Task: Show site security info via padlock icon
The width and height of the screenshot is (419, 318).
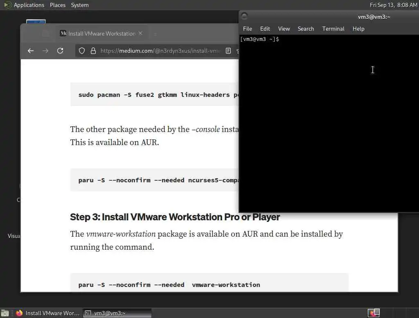Action: [93, 51]
